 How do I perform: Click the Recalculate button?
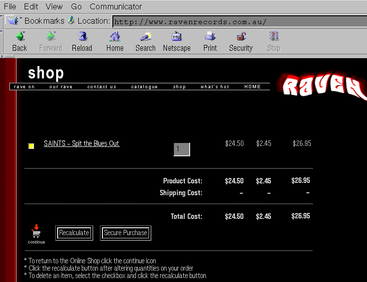pyautogui.click(x=74, y=233)
